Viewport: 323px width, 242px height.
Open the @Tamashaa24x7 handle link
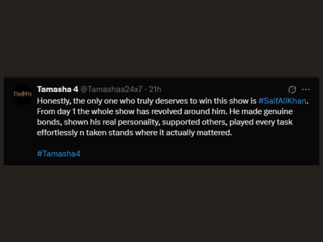(x=111, y=89)
